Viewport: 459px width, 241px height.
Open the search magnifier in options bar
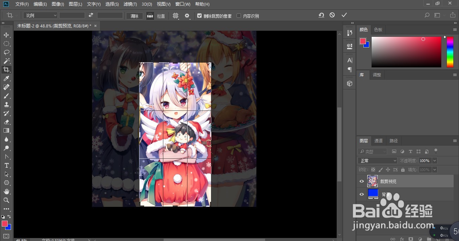[x=427, y=15]
